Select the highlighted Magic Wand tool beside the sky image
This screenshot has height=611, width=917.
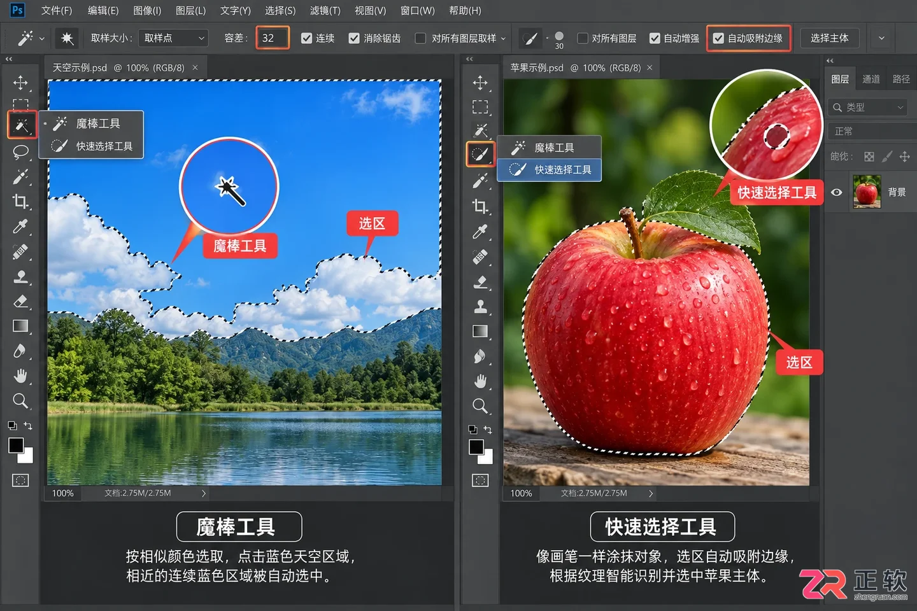22,125
